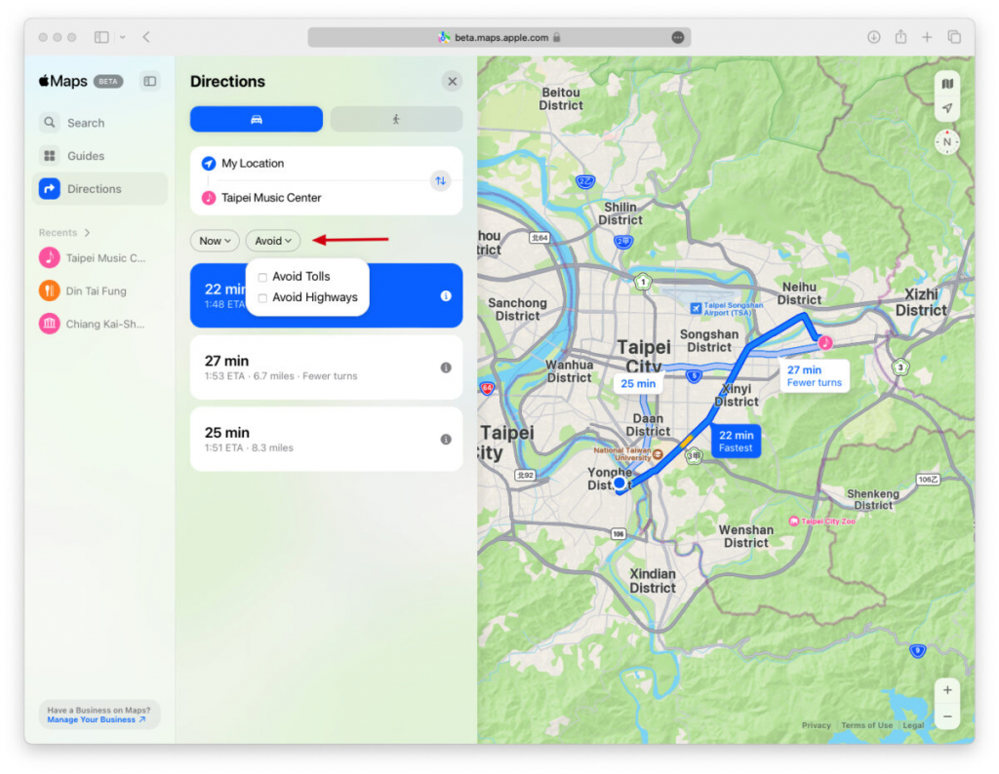Open the Now departure dropdown
Viewport: 999px width, 774px height.
[x=215, y=240]
